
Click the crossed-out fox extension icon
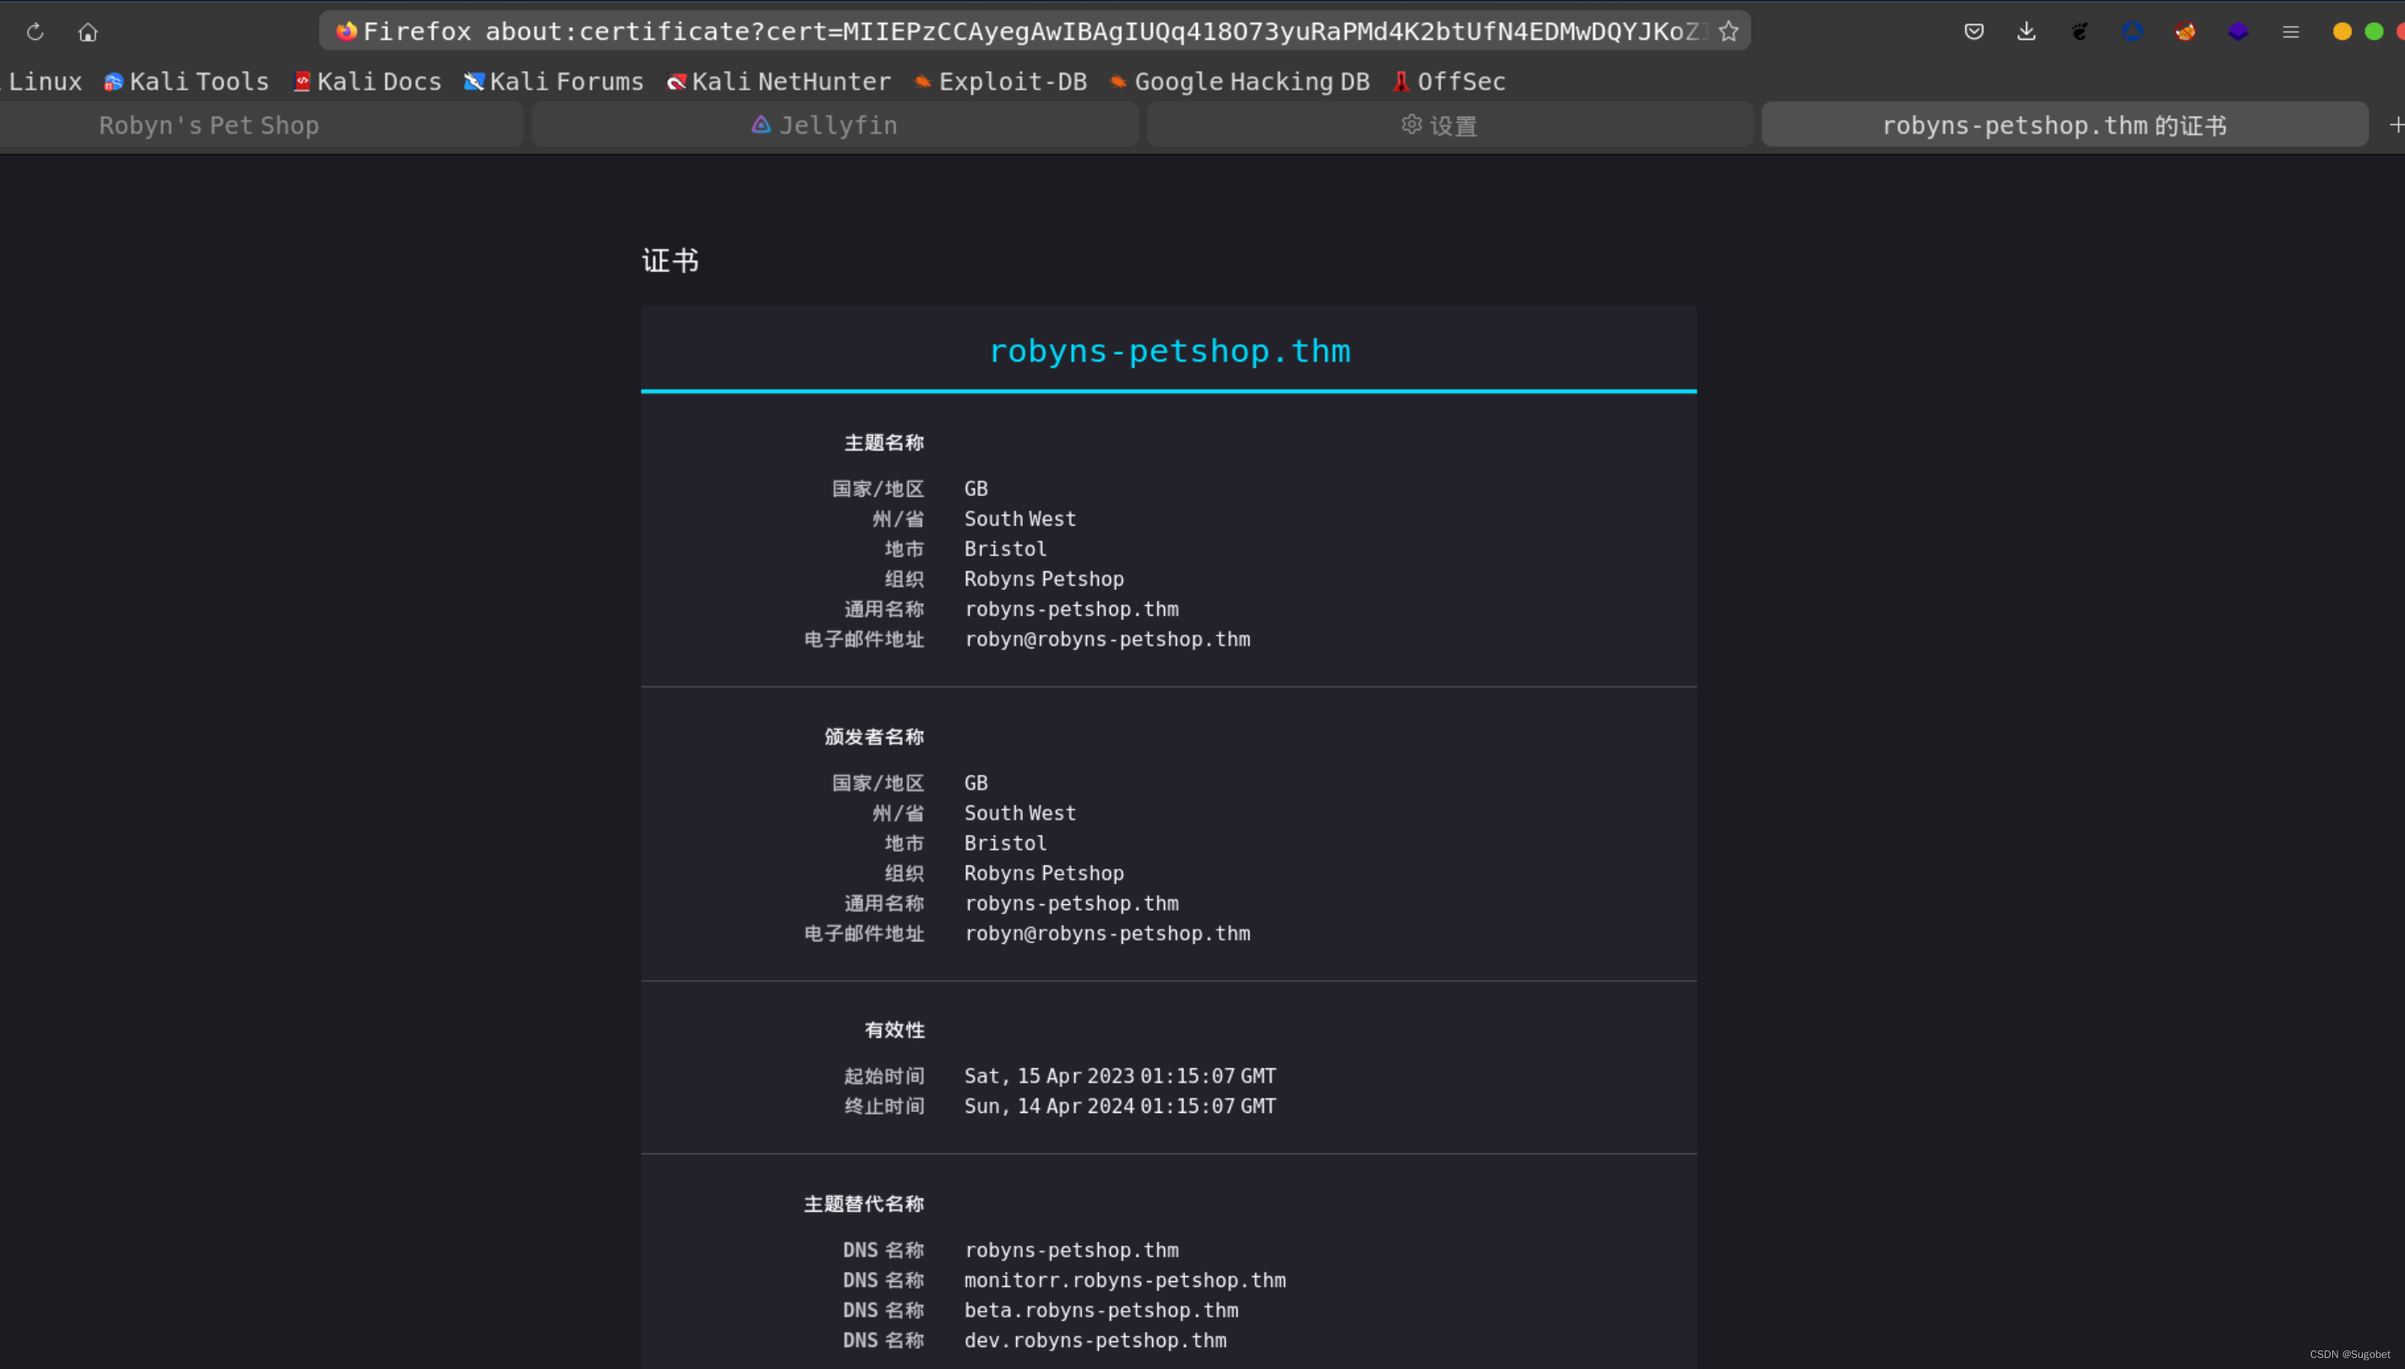click(2185, 31)
